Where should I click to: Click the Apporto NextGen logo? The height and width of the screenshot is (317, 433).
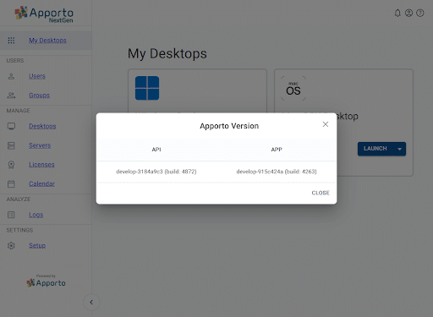tap(44, 14)
